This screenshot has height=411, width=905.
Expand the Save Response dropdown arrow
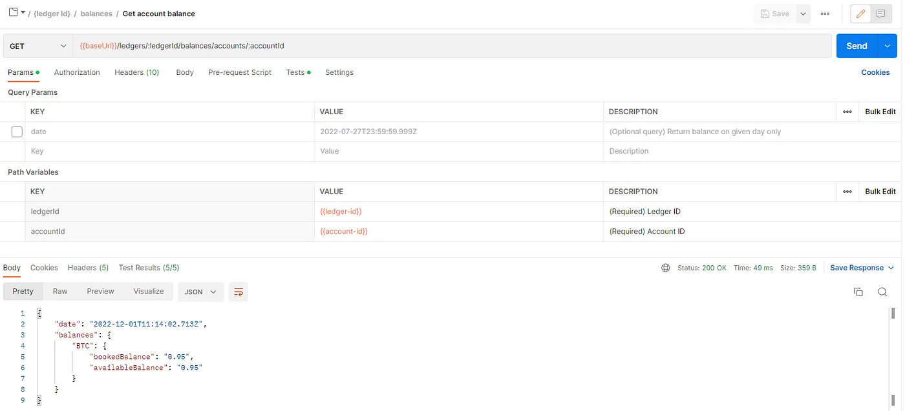tap(891, 268)
